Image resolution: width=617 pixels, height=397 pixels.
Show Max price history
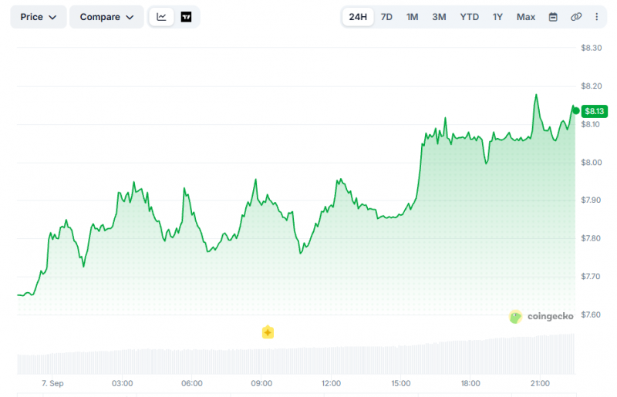pos(526,17)
